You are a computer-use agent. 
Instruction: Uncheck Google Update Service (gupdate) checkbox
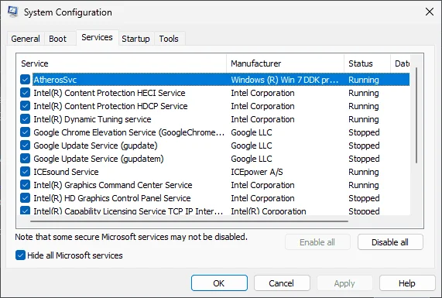[x=25, y=146]
